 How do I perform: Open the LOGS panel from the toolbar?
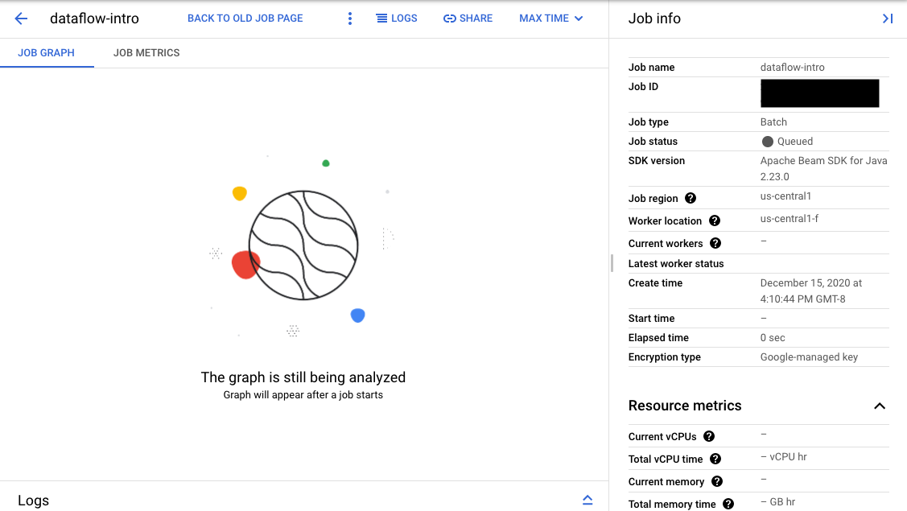[397, 18]
